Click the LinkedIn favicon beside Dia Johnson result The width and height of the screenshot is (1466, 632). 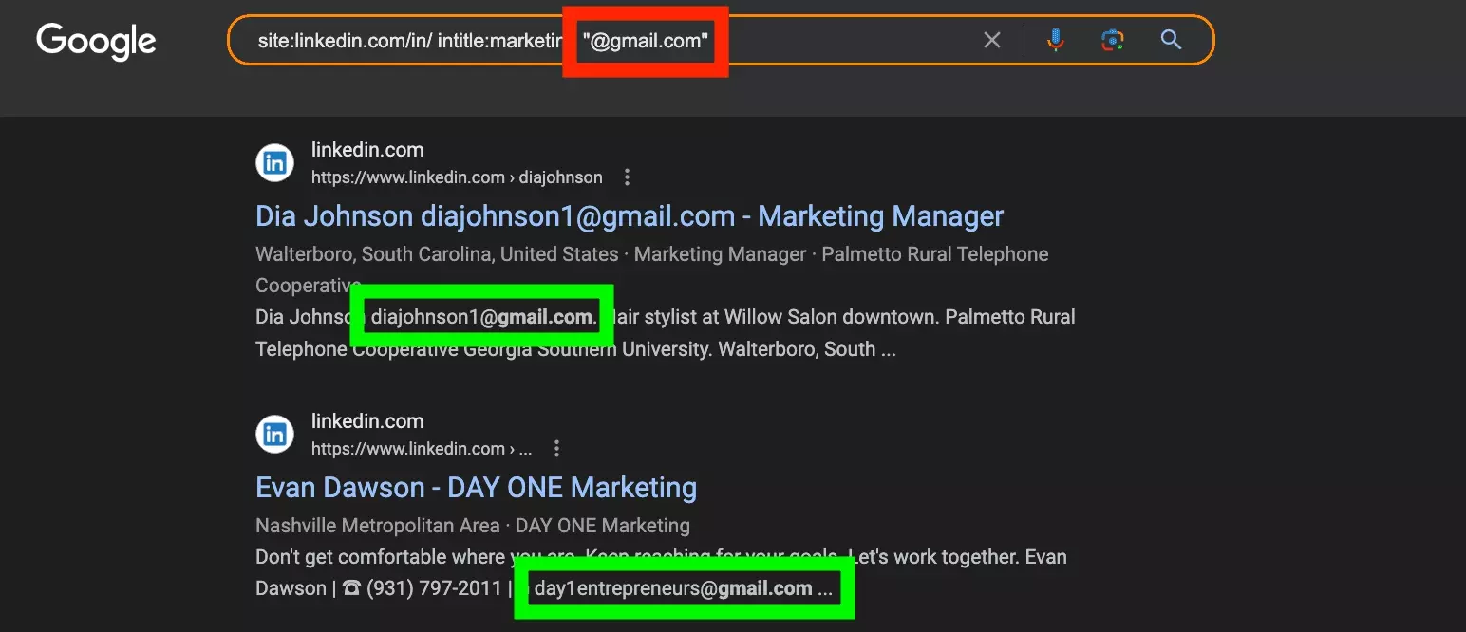coord(274,162)
